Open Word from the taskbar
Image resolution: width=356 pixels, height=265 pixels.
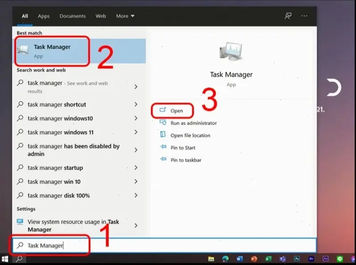tap(240, 259)
